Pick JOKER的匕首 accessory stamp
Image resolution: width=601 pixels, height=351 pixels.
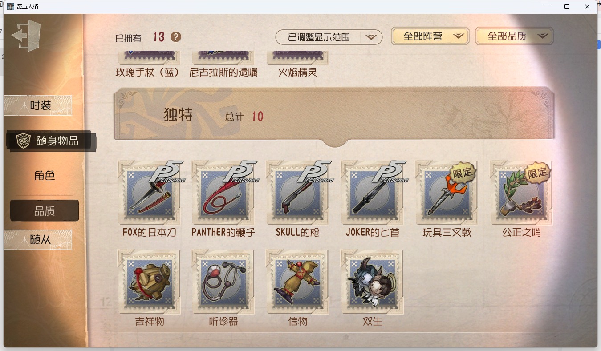[373, 193]
